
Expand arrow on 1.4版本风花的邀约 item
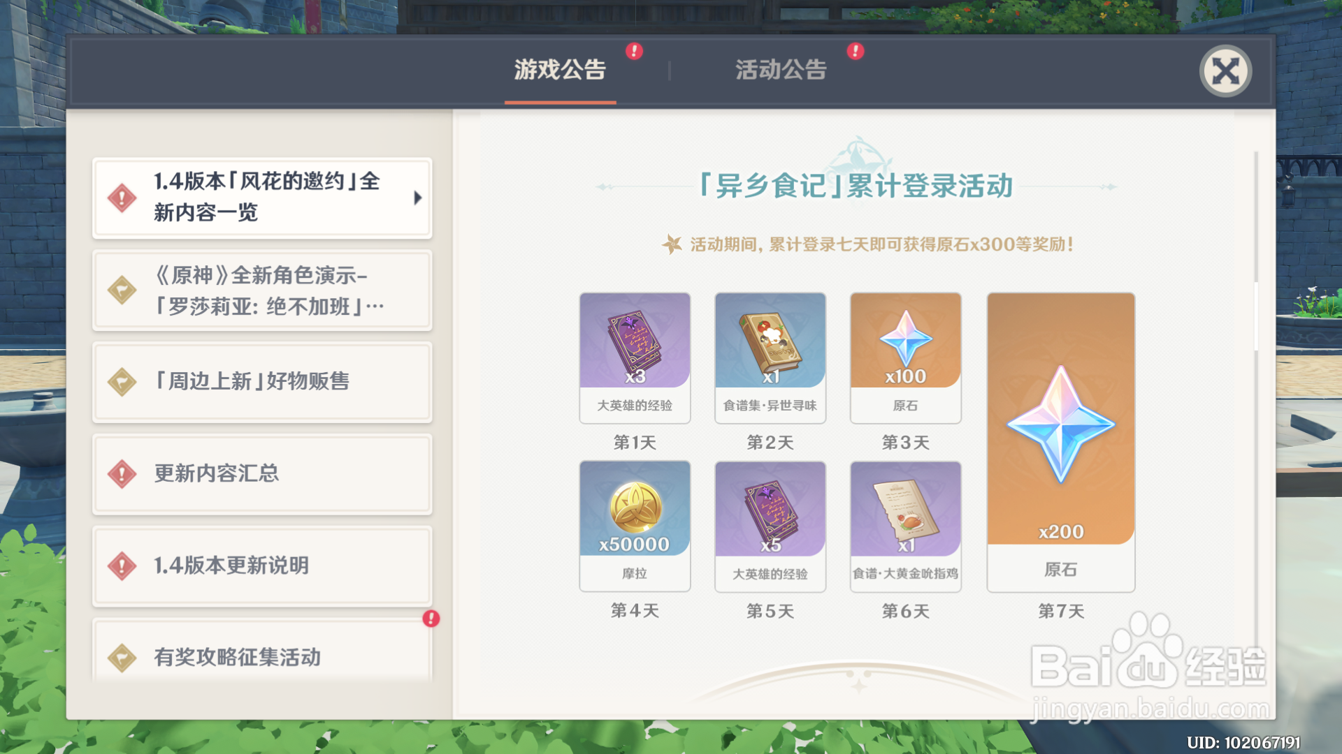pos(418,198)
